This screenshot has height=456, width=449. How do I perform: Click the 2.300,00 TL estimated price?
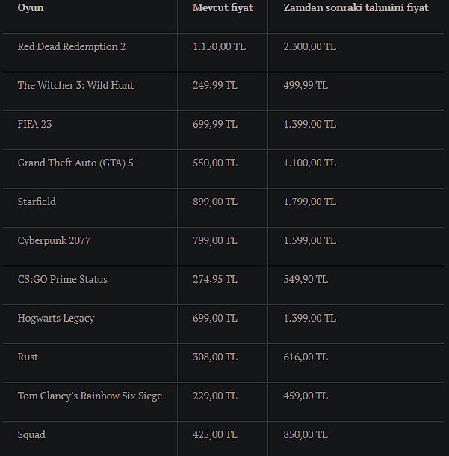[310, 46]
